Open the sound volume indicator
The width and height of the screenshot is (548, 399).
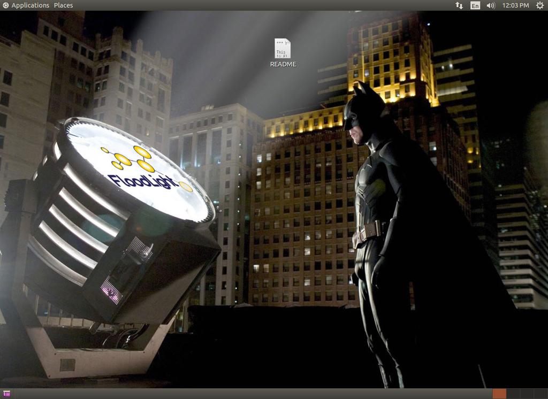(491, 5)
